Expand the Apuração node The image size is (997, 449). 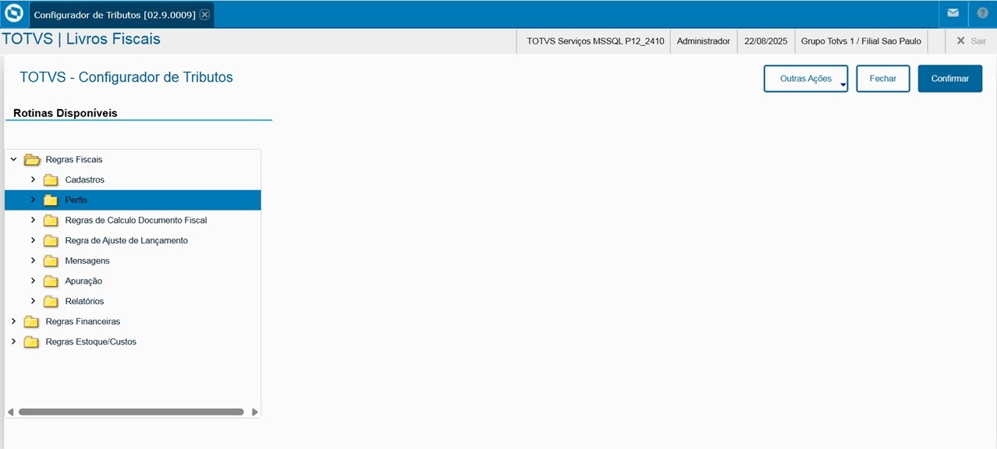[33, 281]
